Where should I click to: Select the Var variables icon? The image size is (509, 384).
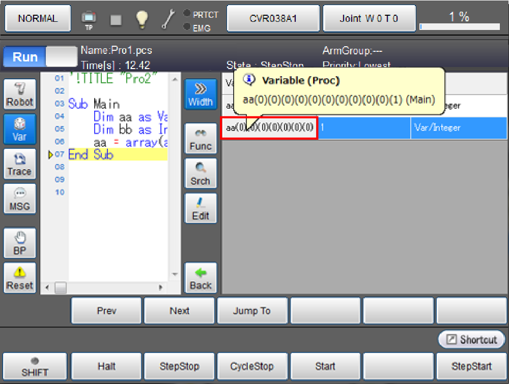pos(19,129)
